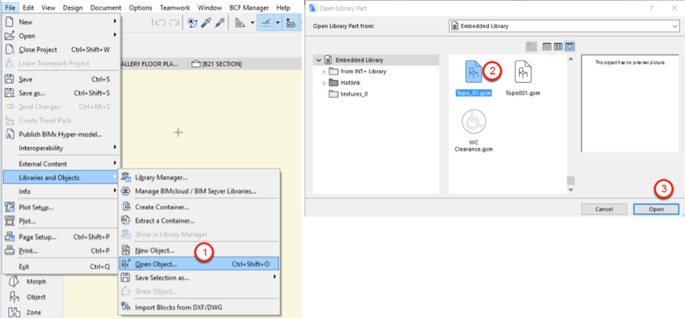The height and width of the screenshot is (319, 685).
Task: Expand the from INT+ Library folder
Action: pos(324,71)
